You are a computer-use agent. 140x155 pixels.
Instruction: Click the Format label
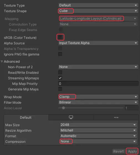pos(11,136)
